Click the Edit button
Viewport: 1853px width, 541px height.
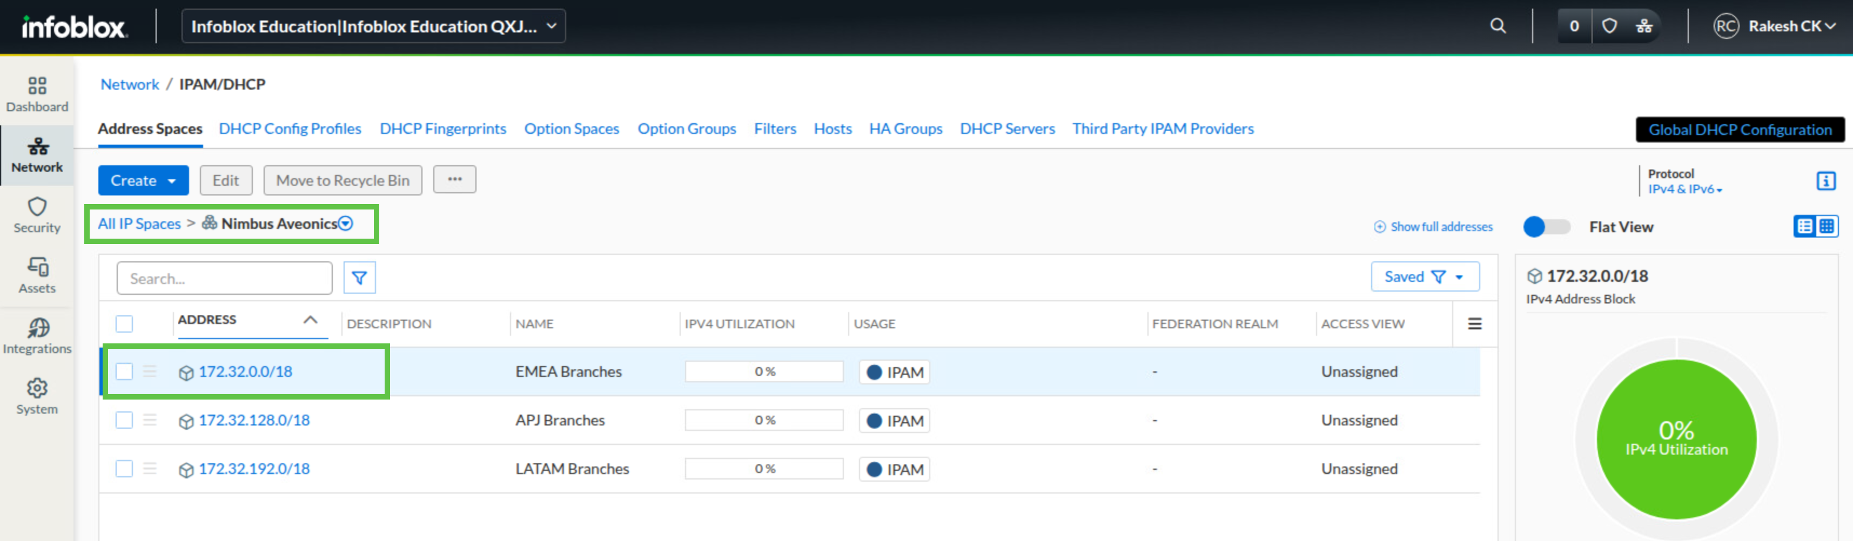coord(226,180)
